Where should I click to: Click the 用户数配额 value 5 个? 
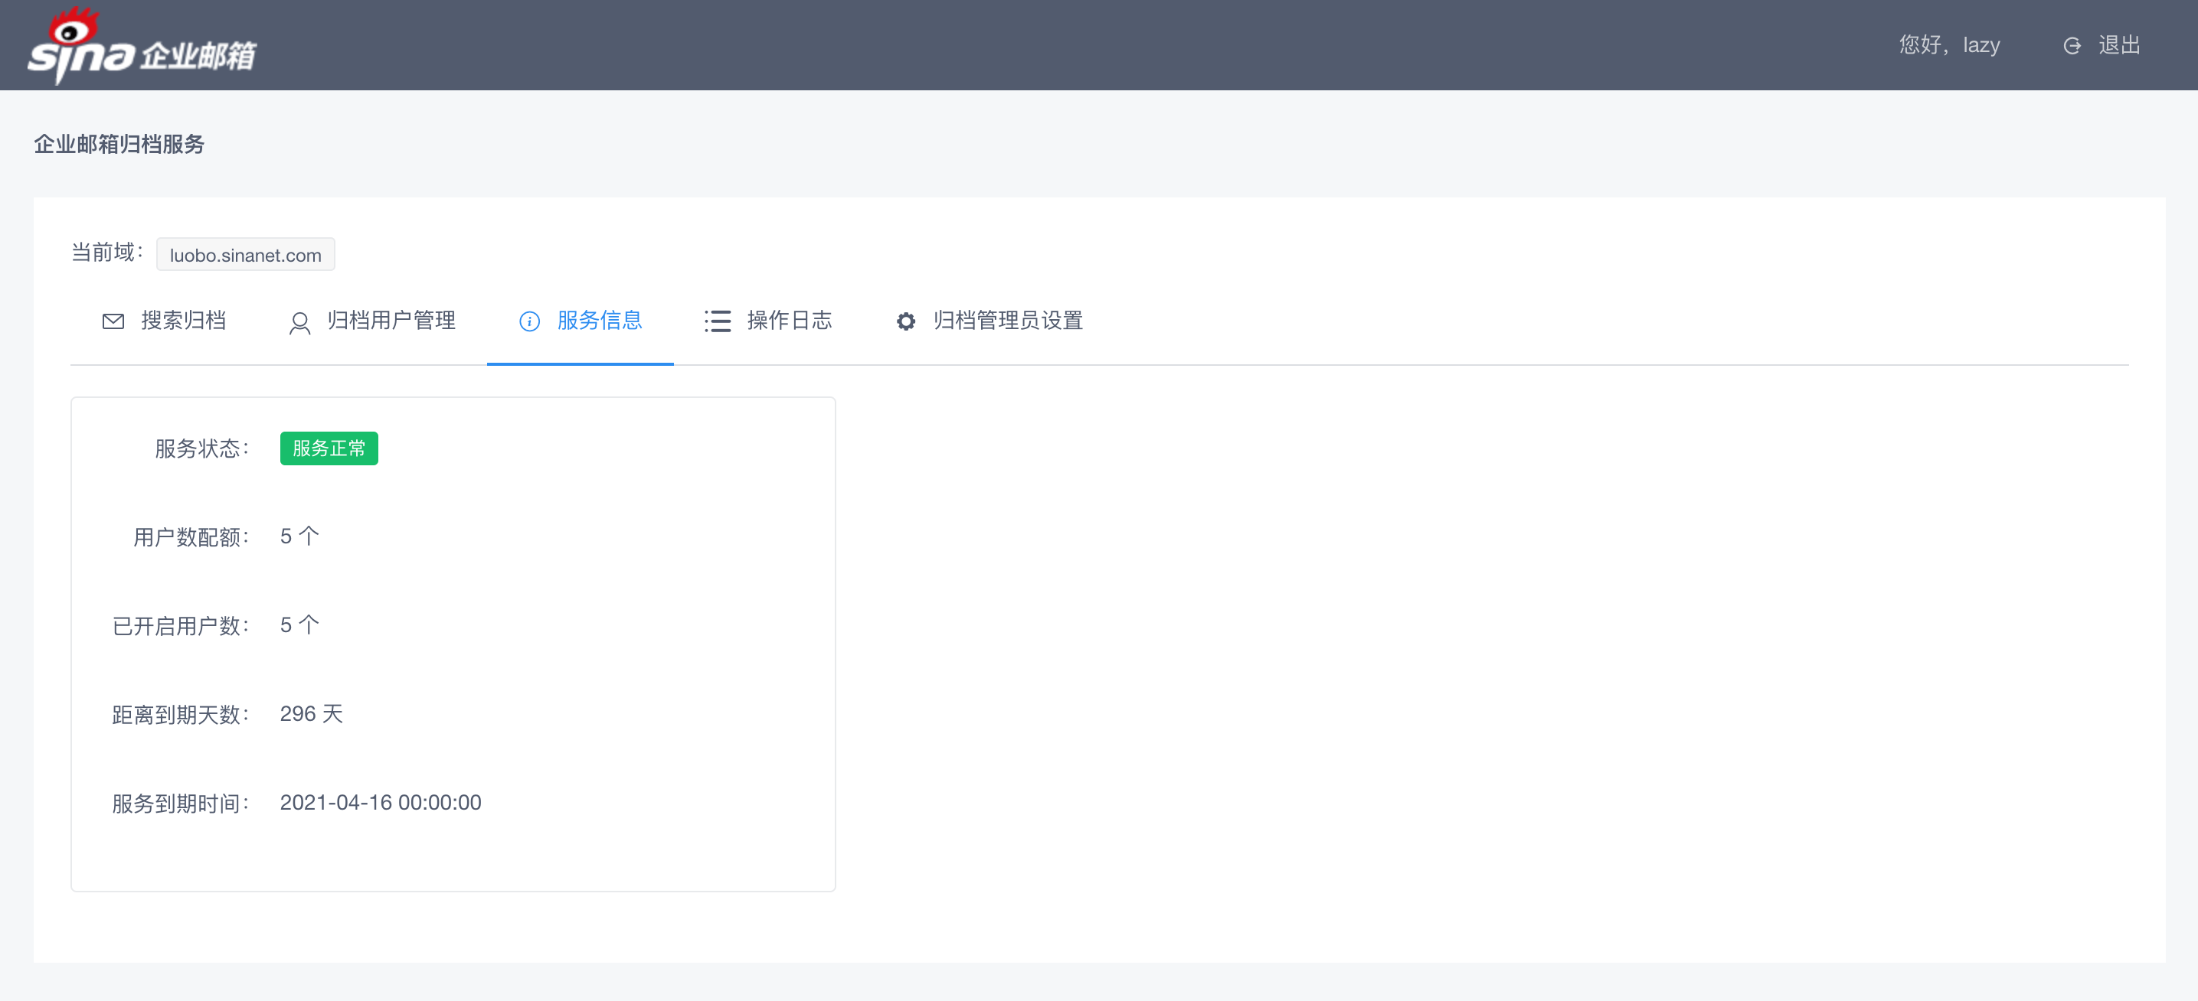click(299, 536)
